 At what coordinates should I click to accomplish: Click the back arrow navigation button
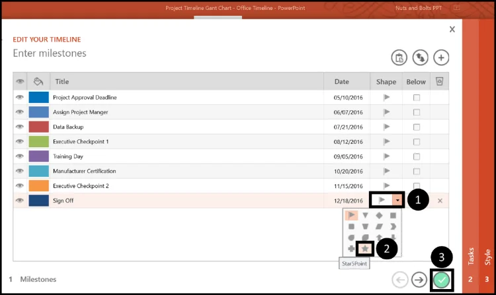[400, 280]
